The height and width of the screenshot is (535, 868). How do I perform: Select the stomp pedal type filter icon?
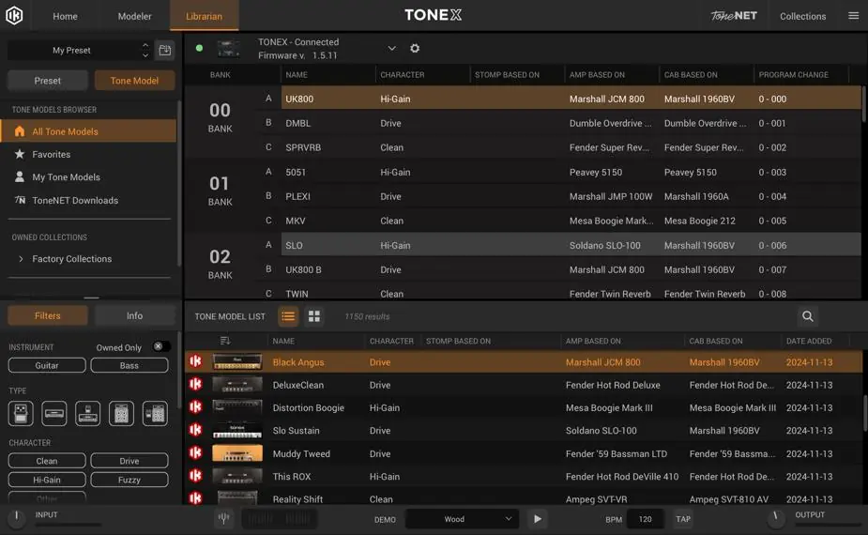point(21,413)
